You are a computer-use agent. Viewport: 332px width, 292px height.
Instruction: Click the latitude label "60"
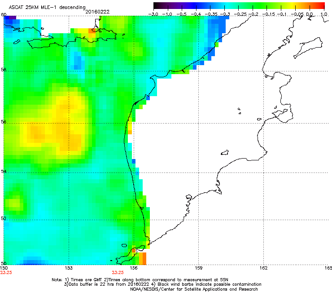[x=4, y=15]
